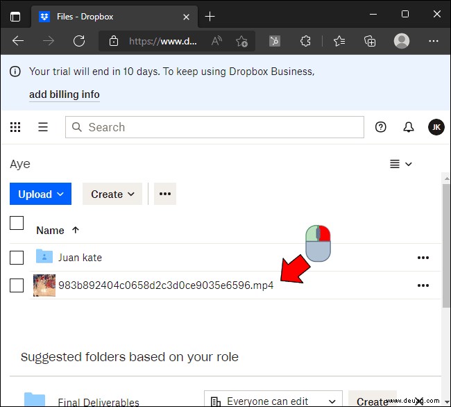Click the Final Deliverables suggested folder
The image size is (451, 407).
pos(99,402)
